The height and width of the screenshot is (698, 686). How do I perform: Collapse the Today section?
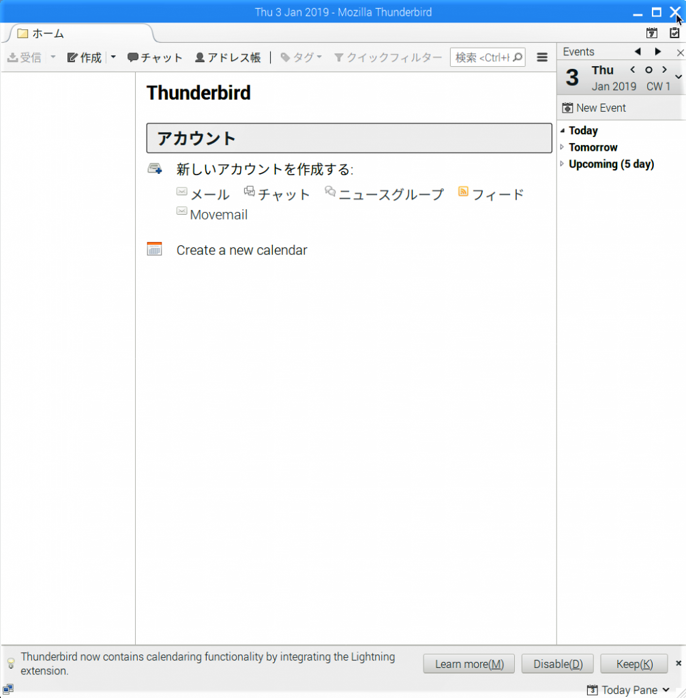click(x=563, y=130)
